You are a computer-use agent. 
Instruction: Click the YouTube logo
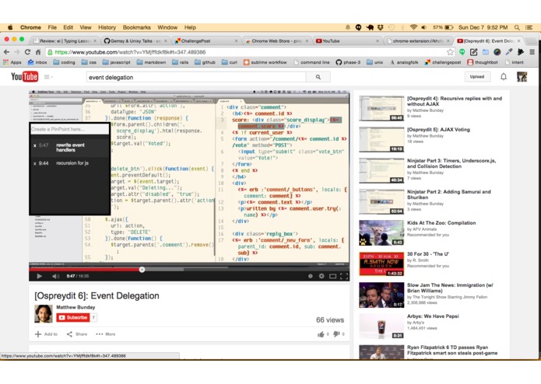point(24,76)
